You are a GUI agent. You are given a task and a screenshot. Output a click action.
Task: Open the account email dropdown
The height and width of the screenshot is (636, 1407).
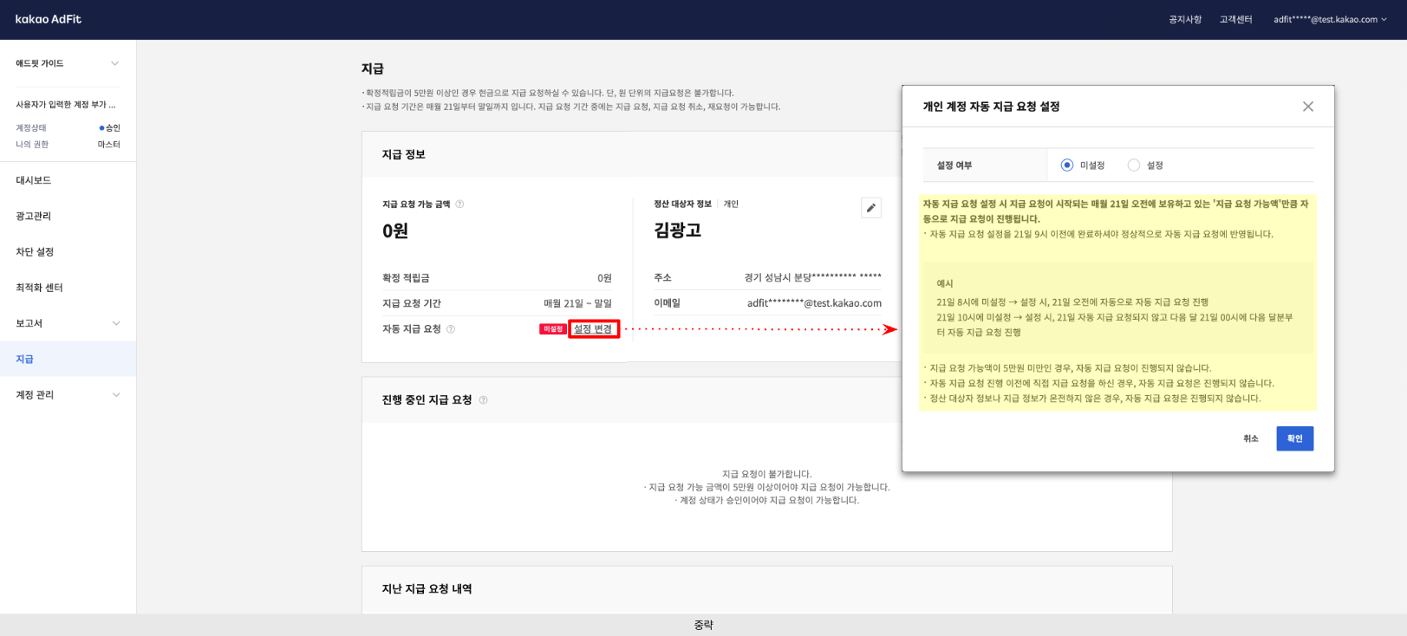click(1330, 20)
